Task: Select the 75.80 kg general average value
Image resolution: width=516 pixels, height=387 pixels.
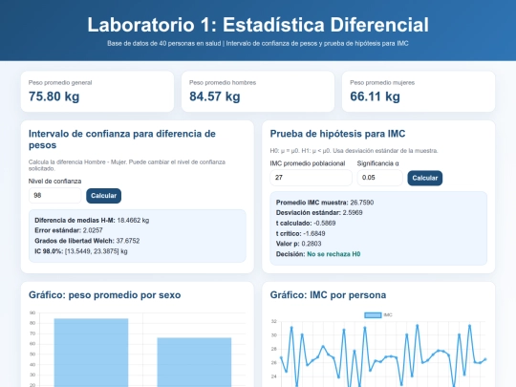Action: pyautogui.click(x=54, y=97)
